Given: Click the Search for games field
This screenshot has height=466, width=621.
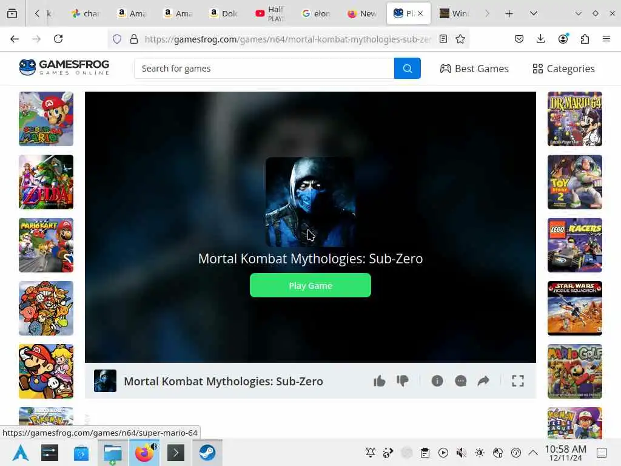Looking at the screenshot, I should [x=264, y=69].
